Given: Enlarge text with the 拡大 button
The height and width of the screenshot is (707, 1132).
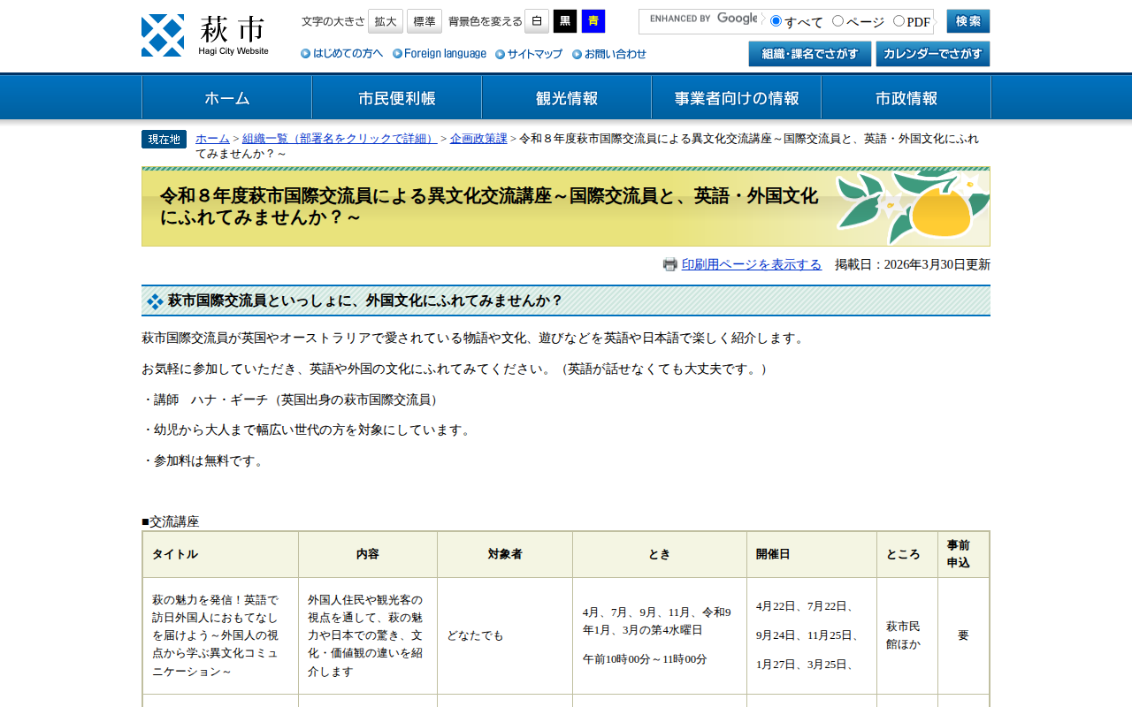Looking at the screenshot, I should 386,21.
